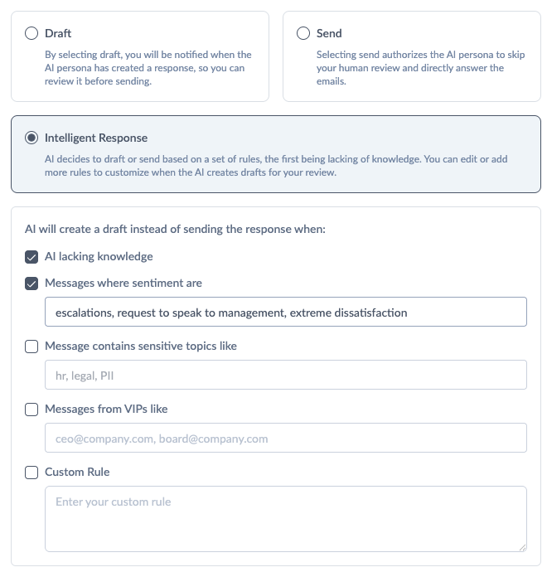Click the custom rule textarea resize handle

pos(523,548)
